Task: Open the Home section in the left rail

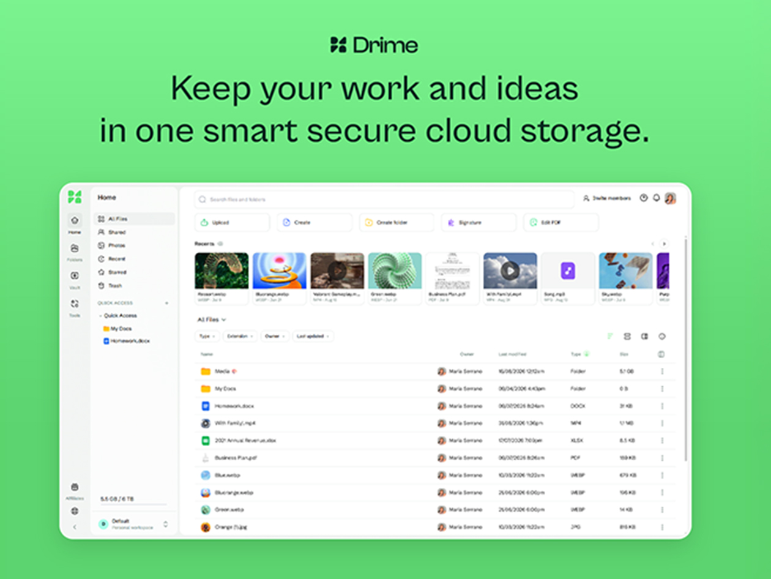Action: click(x=75, y=224)
